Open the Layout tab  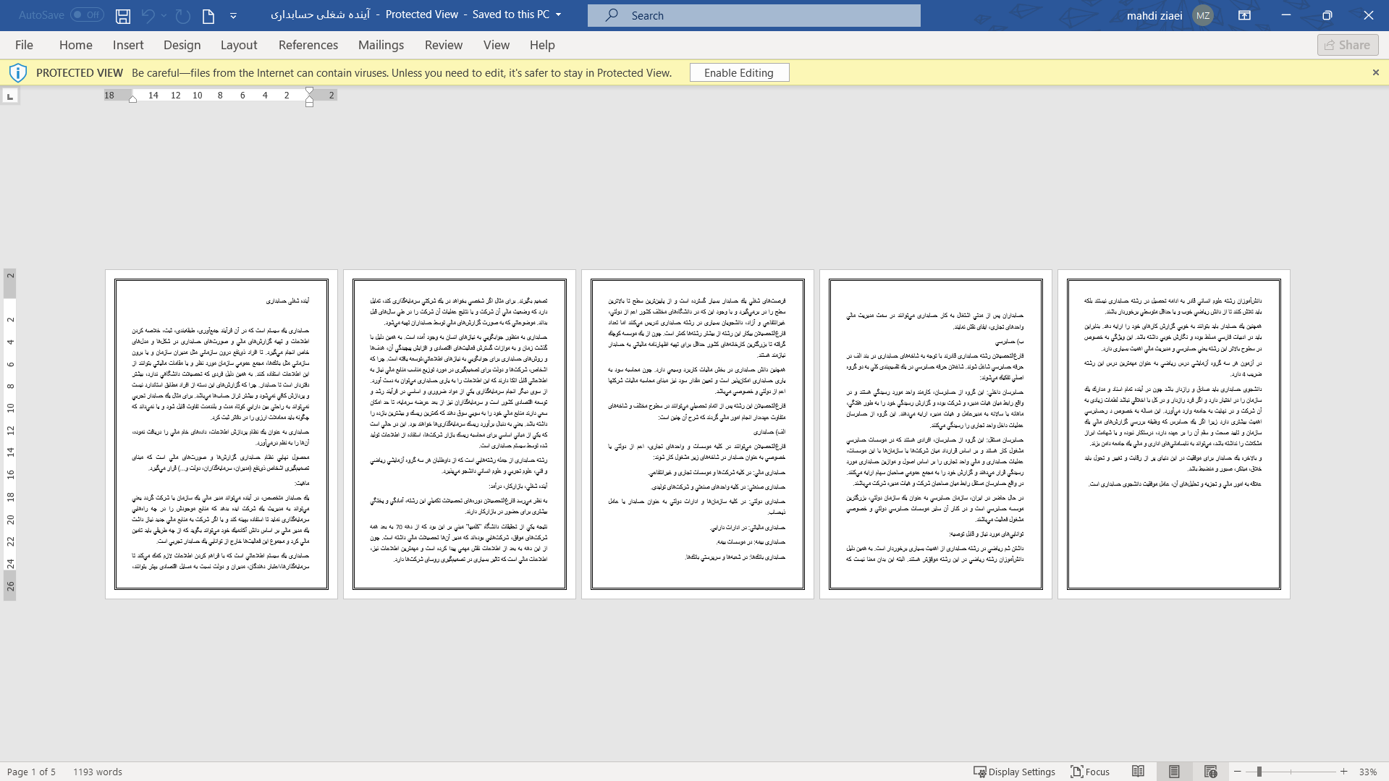239,45
